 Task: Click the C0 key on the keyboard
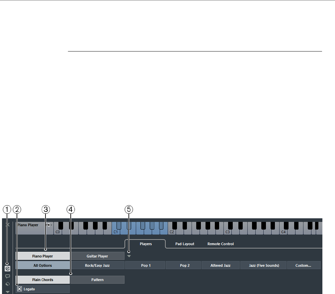tap(58, 232)
